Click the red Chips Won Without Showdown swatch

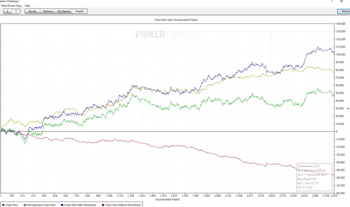point(103,205)
